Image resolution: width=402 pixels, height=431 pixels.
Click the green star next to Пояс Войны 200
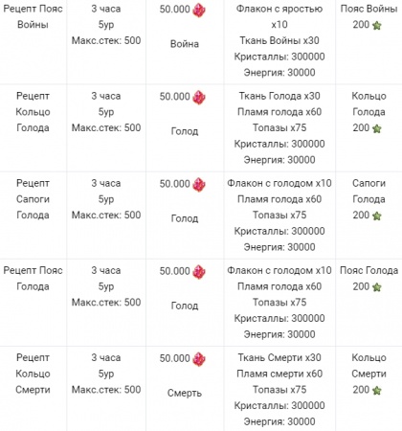(x=377, y=25)
